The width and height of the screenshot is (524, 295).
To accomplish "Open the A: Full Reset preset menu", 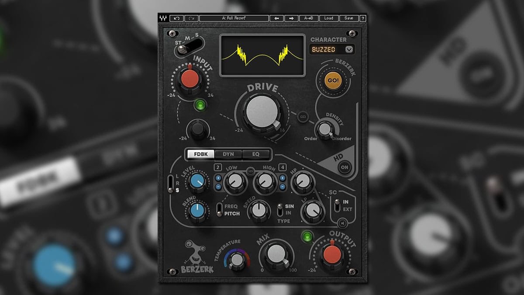I will coord(234,18).
